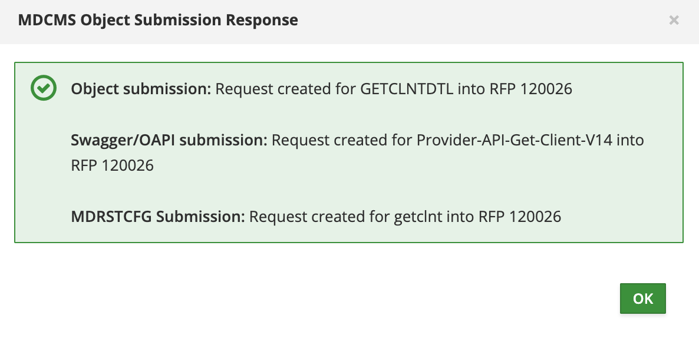This screenshot has height=345, width=699.
Task: Click RFP 120026 under the Swagger/OAPI line
Action: click(x=113, y=165)
